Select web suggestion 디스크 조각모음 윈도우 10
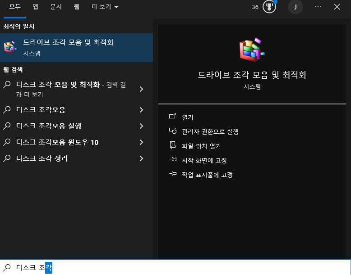 pyautogui.click(x=76, y=142)
